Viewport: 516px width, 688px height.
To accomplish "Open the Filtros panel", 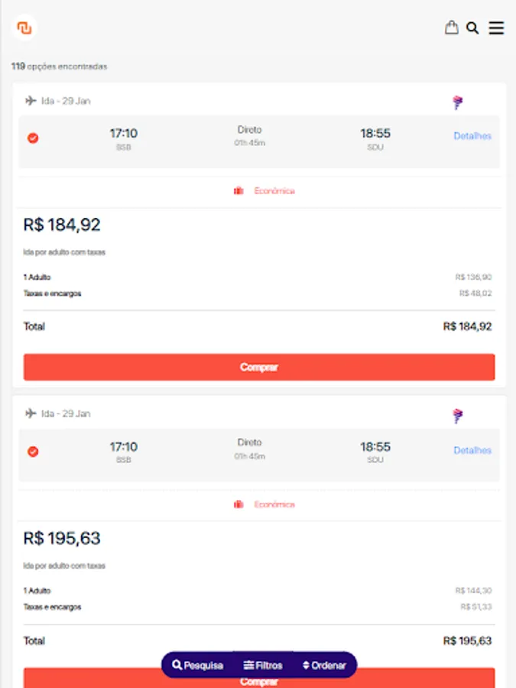I will [263, 665].
